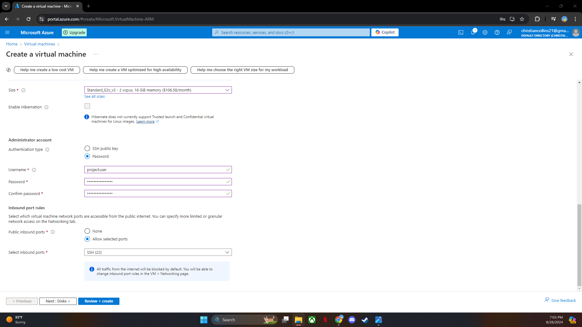Open Copilot in the top bar
The width and height of the screenshot is (582, 327).
click(385, 32)
